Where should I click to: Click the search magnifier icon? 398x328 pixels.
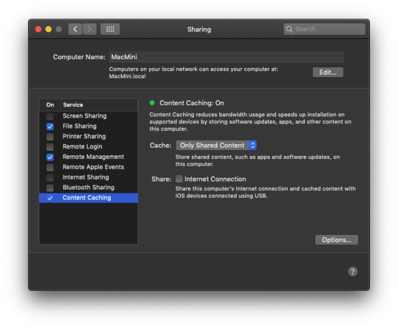[290, 29]
